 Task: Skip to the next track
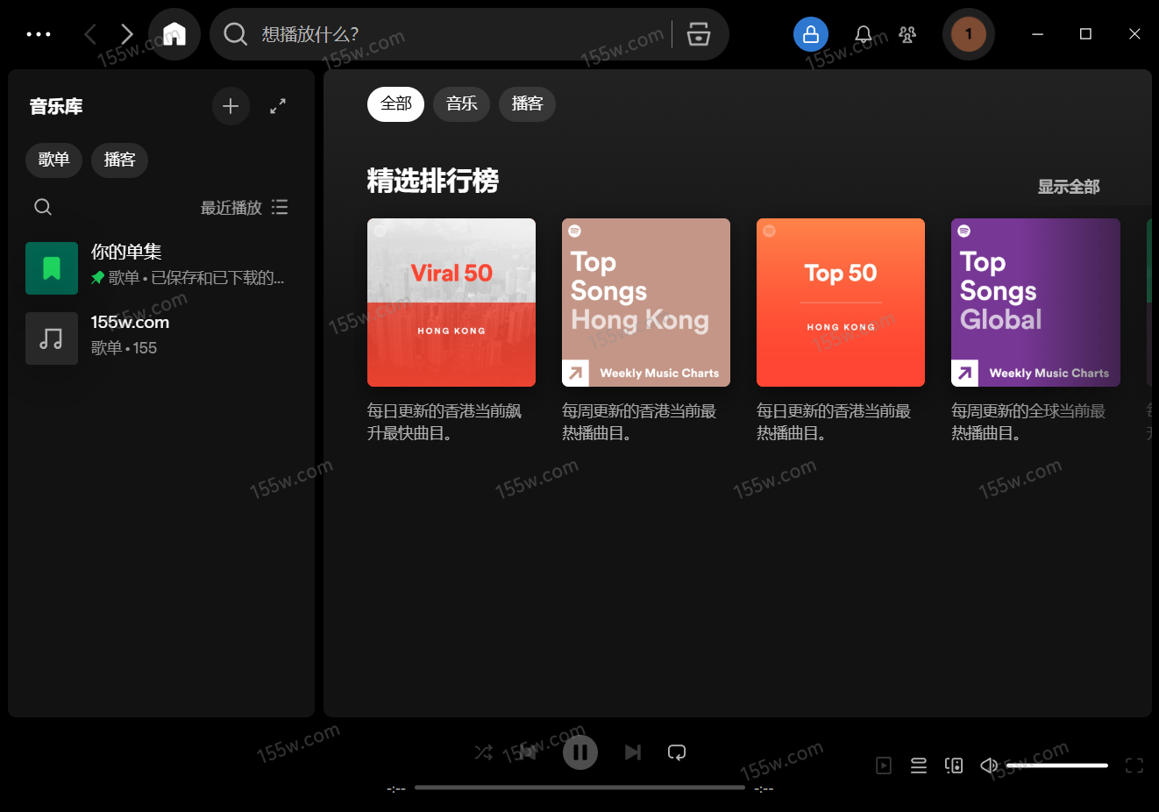click(632, 752)
